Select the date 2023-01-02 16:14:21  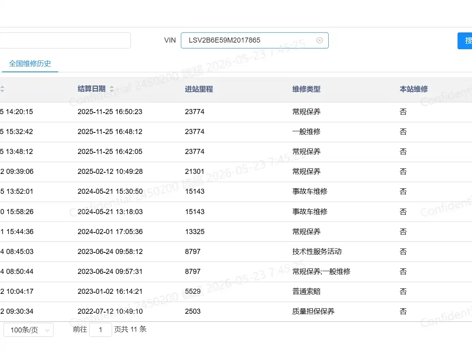tap(110, 291)
